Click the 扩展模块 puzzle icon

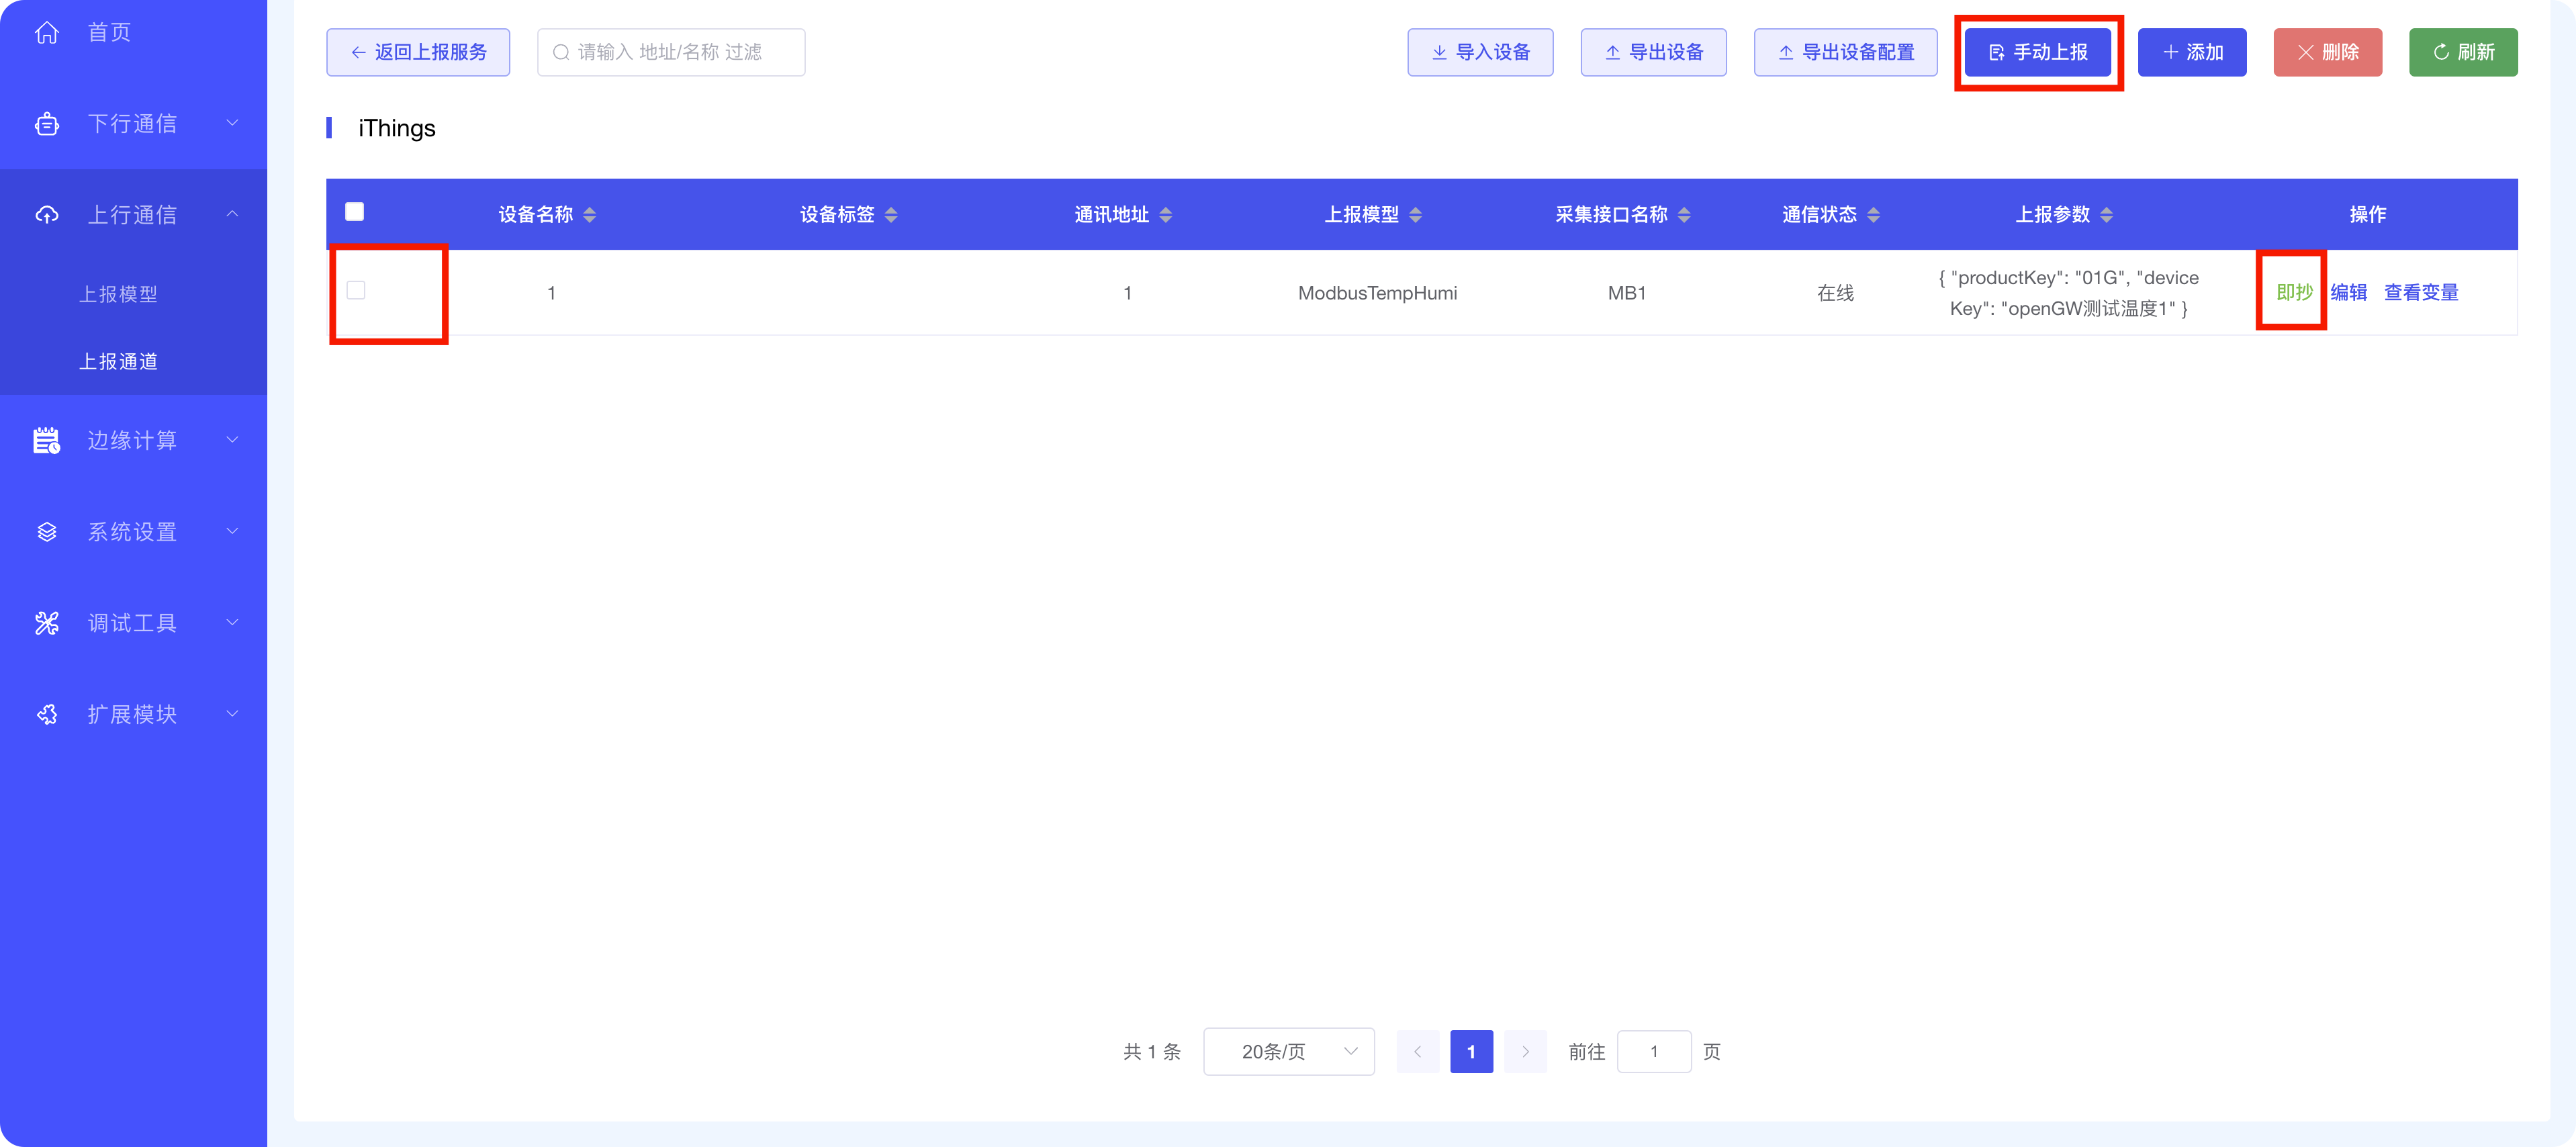coord(46,714)
